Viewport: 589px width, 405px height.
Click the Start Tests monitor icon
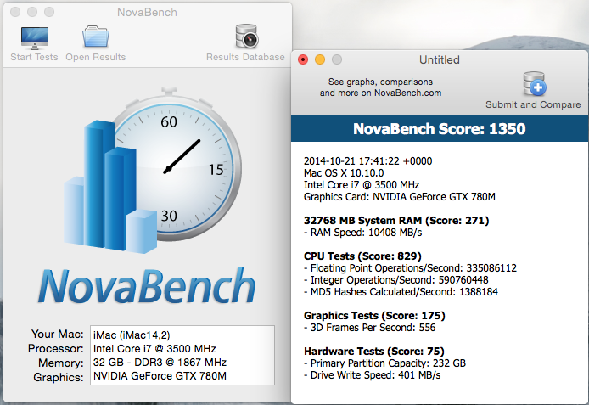(35, 38)
